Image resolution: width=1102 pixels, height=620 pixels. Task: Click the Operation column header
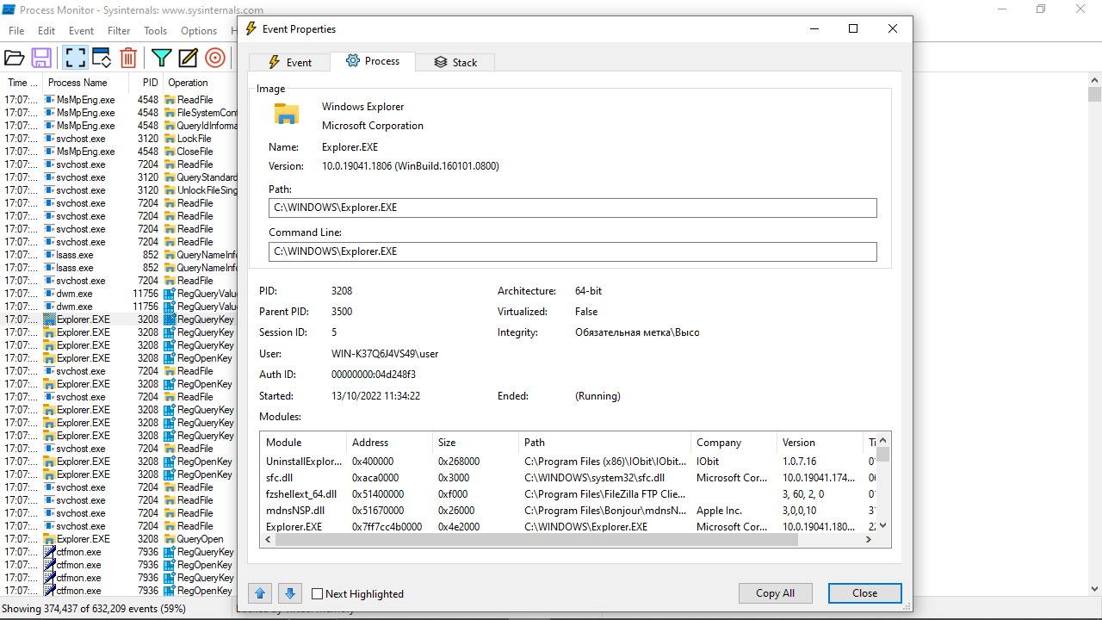[x=200, y=83]
